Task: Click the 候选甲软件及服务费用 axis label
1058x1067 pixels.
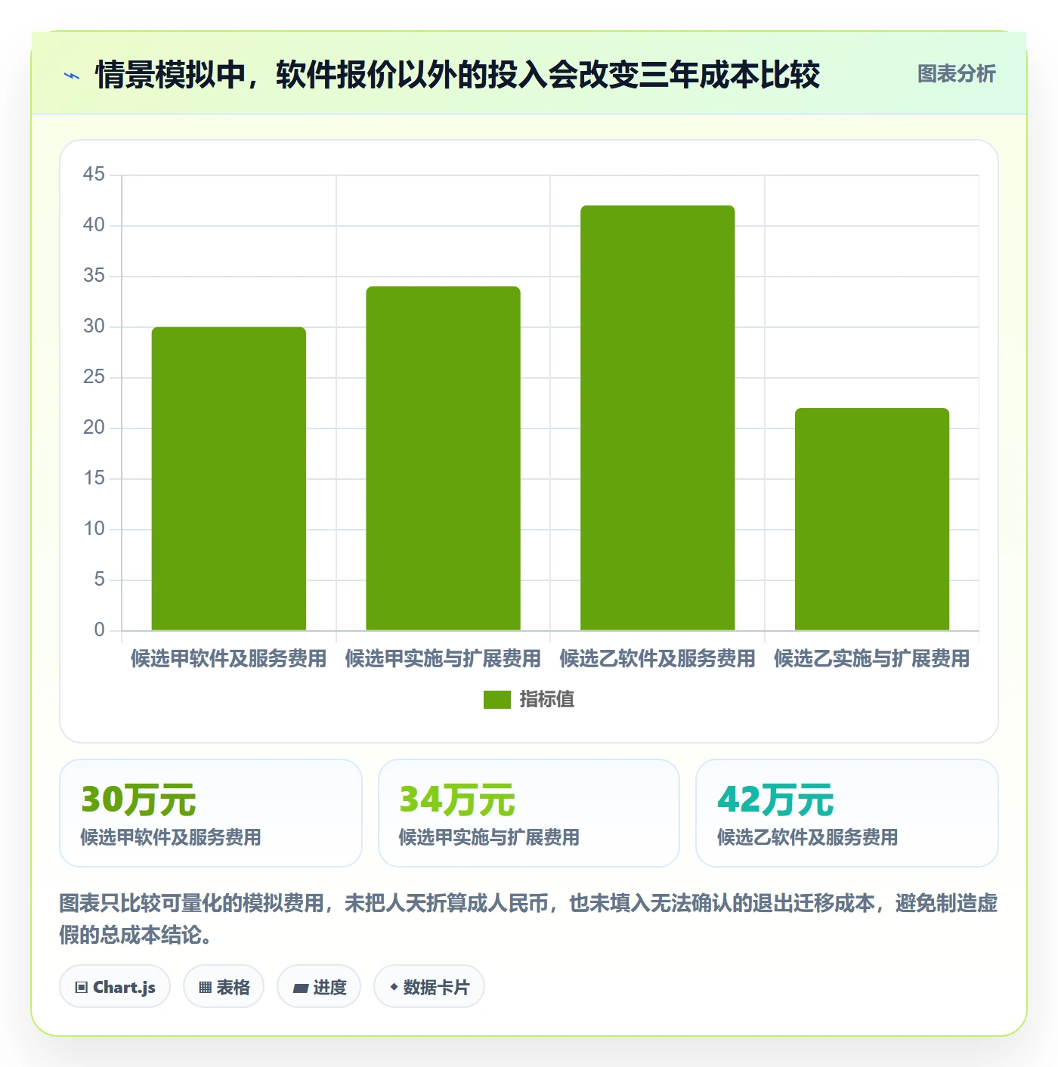Action: [x=229, y=659]
